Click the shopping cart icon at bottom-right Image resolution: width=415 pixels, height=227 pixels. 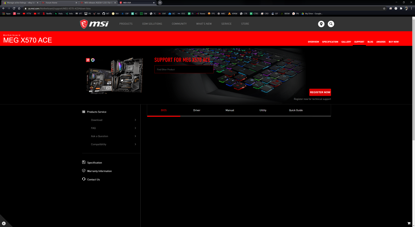coord(409,223)
